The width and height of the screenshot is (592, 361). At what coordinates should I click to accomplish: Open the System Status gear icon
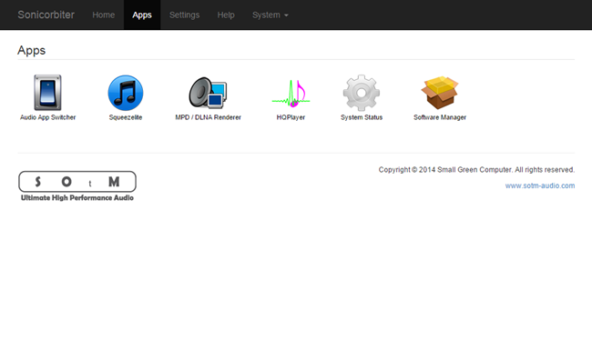[x=362, y=93]
